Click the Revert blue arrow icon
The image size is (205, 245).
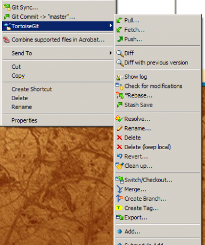(120, 156)
